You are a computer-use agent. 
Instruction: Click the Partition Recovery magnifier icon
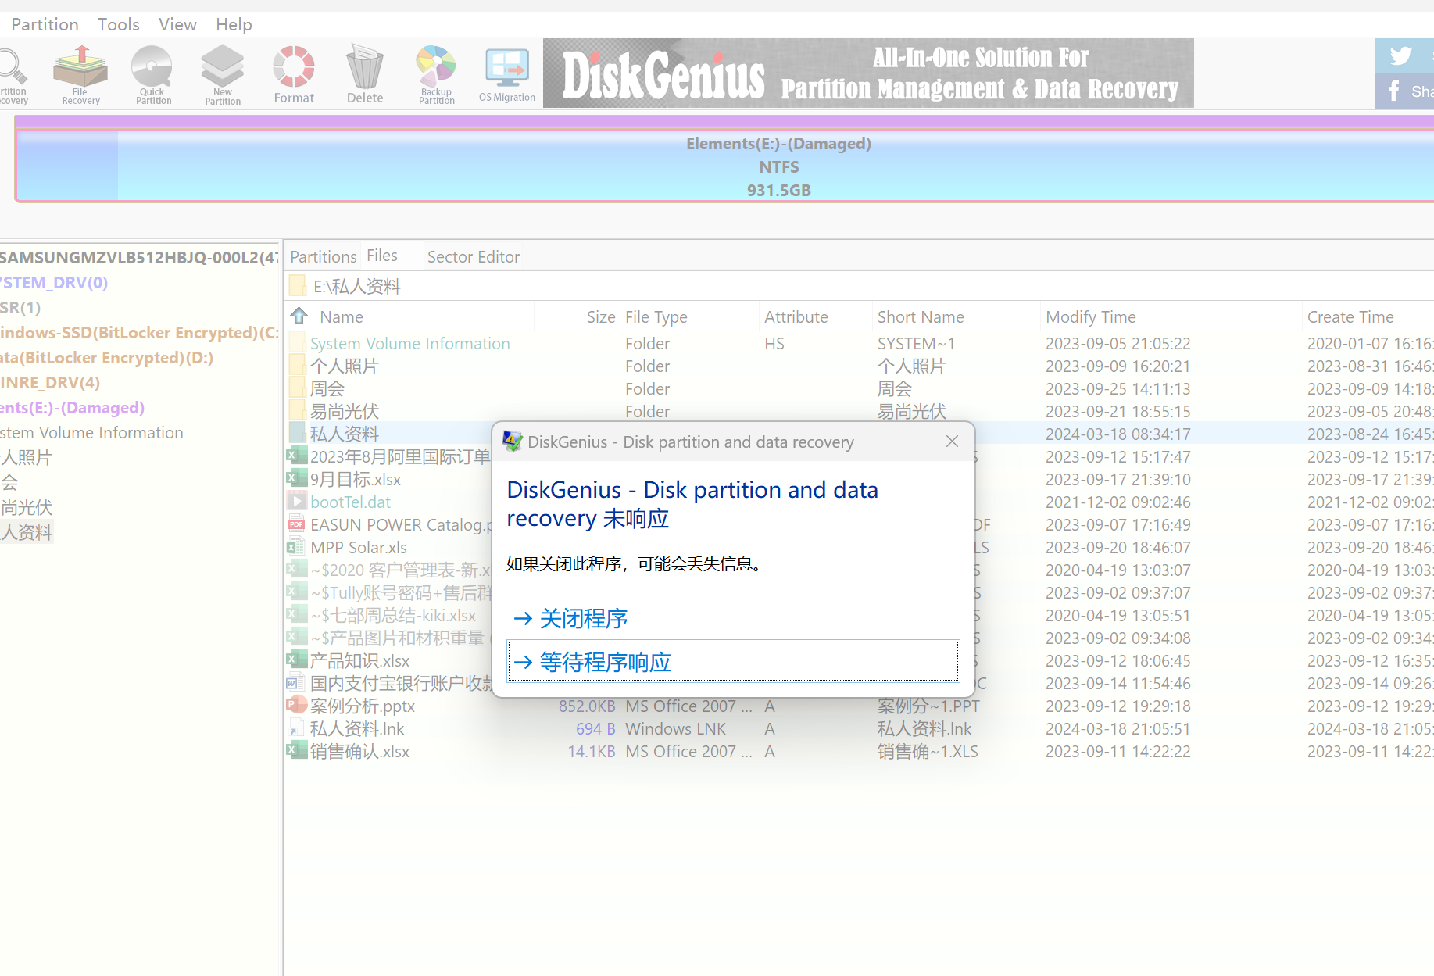pyautogui.click(x=13, y=75)
